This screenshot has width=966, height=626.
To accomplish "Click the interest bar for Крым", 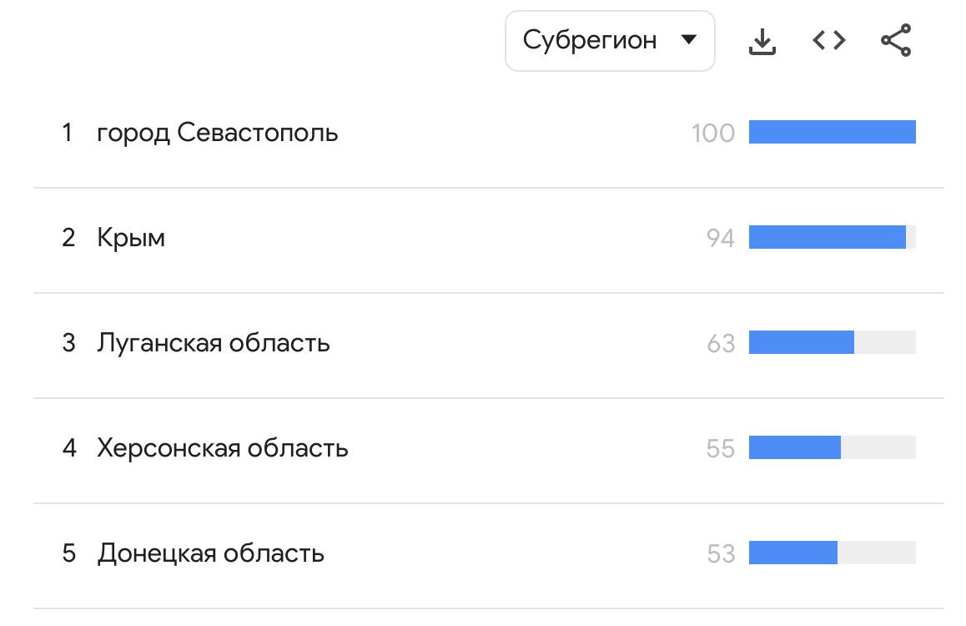I will click(x=828, y=237).
